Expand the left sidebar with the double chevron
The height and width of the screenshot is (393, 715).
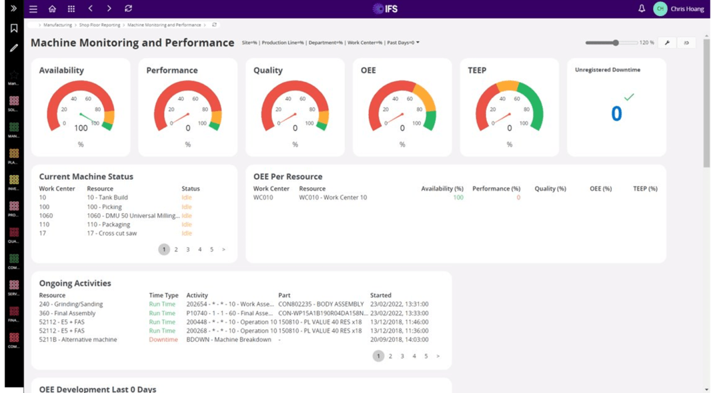tap(13, 9)
